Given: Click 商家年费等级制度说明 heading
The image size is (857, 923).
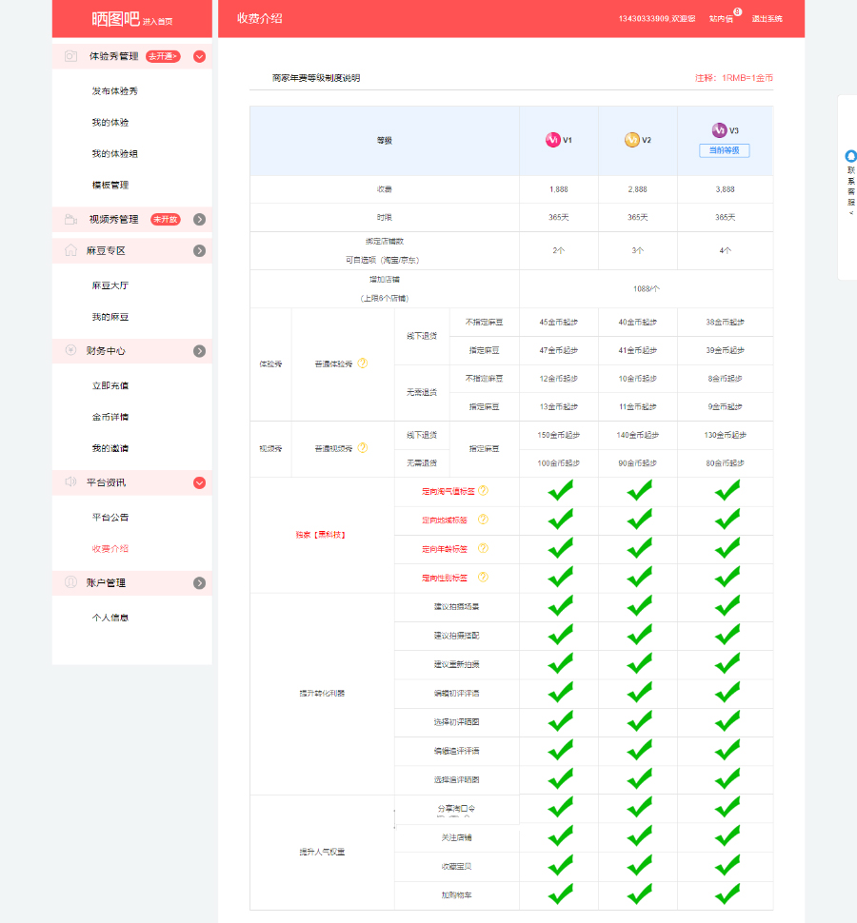Looking at the screenshot, I should (x=316, y=78).
